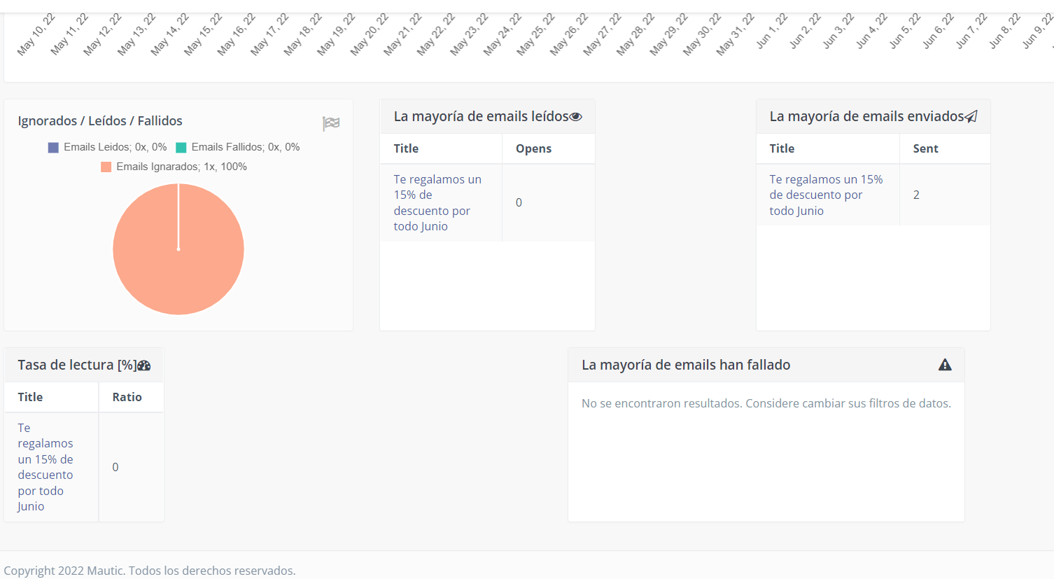Open email link in Tasa de lectura table
The width and height of the screenshot is (1054, 579).
pyautogui.click(x=45, y=467)
